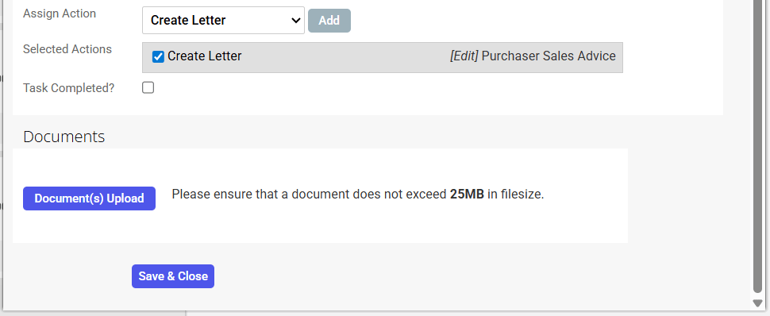Open the [Edit] link for Purchaser Sales Advice
Viewport: 770px width, 316px height.
click(x=464, y=56)
